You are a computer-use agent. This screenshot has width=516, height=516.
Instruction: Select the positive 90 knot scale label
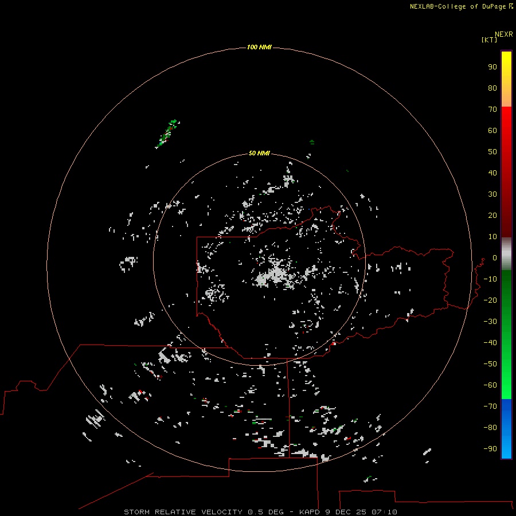[492, 67]
